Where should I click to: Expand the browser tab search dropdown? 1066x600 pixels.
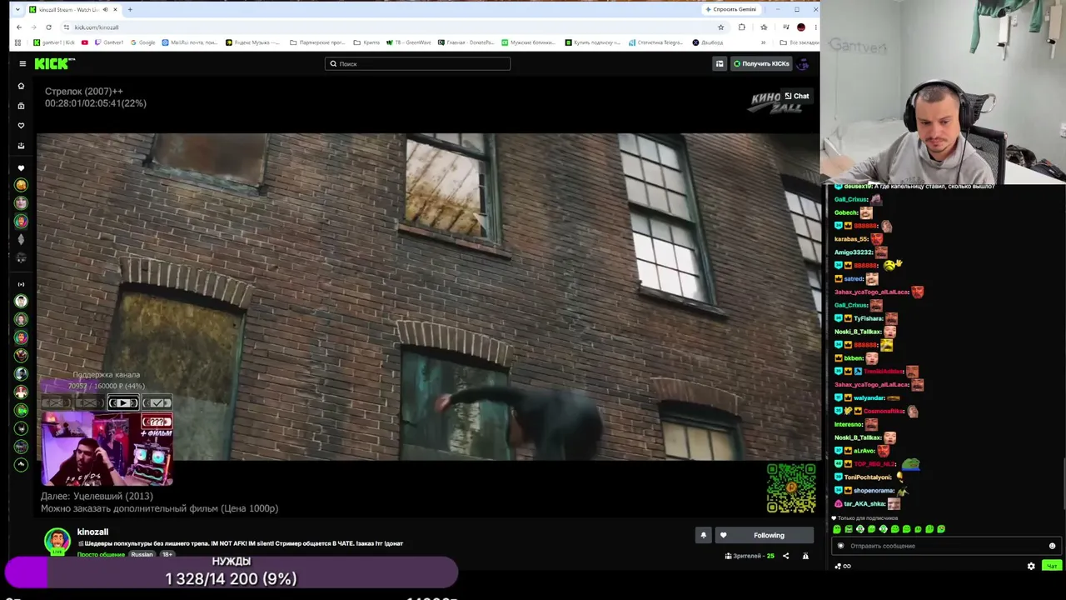click(17, 9)
